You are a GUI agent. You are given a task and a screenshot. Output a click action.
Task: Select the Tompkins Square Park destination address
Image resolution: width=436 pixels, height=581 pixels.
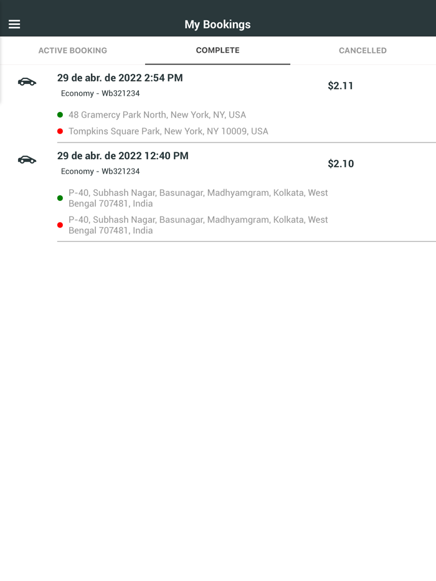[x=168, y=131]
